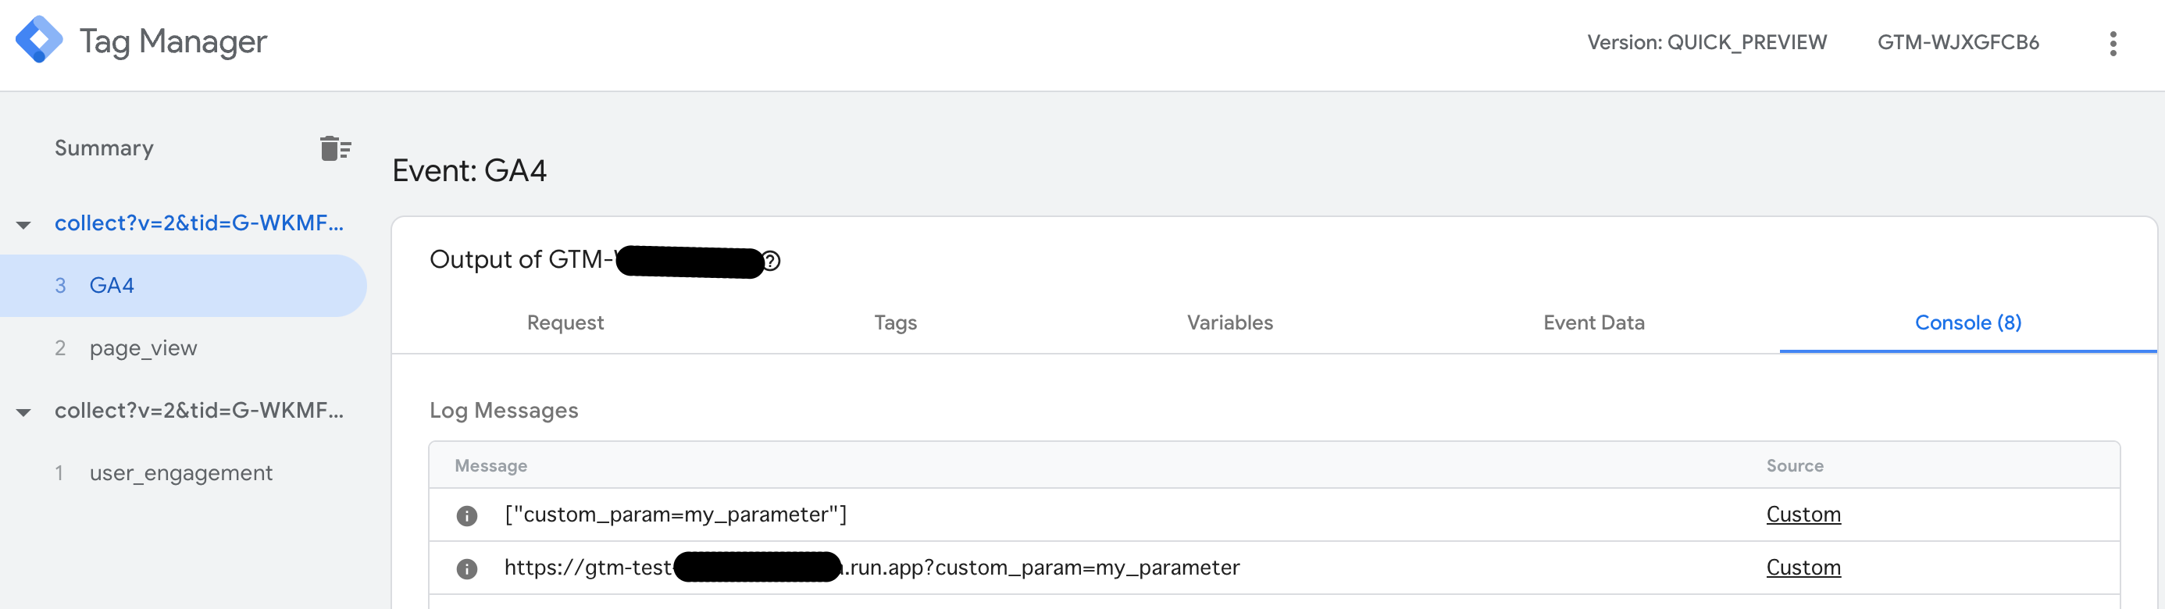Click the help question mark icon

[770, 262]
